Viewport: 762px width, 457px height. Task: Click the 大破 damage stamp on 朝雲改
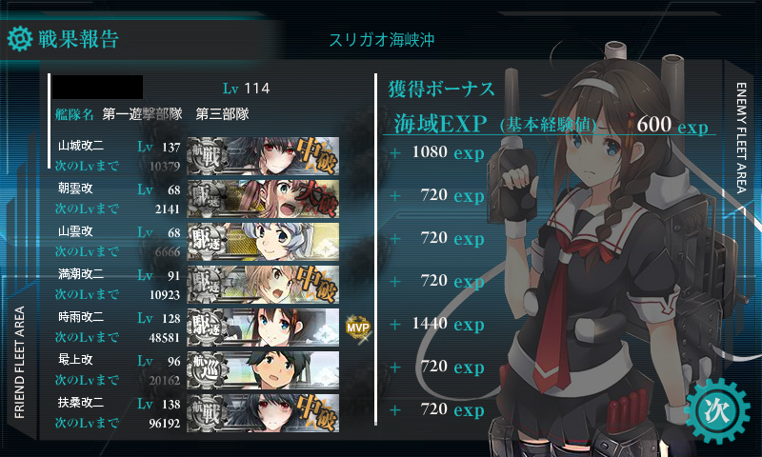point(316,199)
